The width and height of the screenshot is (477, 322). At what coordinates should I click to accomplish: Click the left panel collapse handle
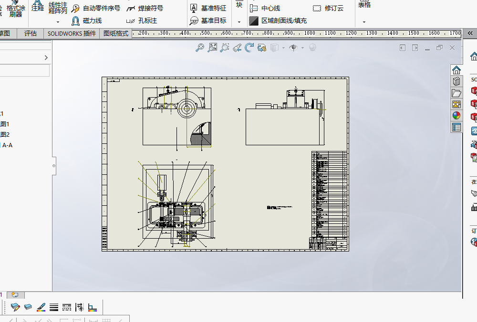click(54, 166)
